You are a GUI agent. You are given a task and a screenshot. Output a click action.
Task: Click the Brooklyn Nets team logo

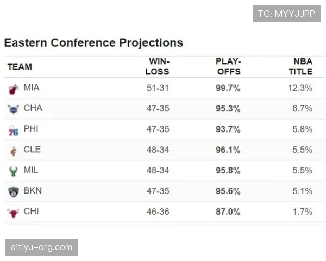(x=14, y=192)
